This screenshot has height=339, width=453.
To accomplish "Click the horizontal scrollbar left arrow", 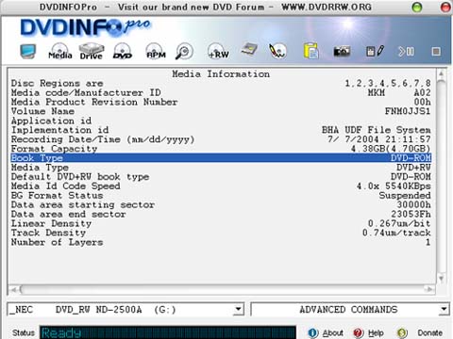I will pos(13,289).
